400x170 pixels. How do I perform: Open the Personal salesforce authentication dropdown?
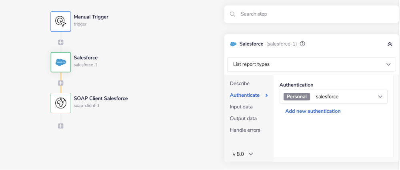coord(333,97)
